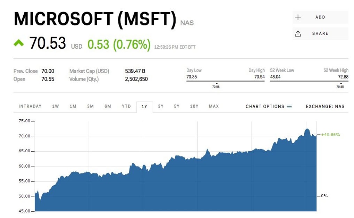Screen dimensions: 354x218
Task: Select the 1M chart range
Action: click(73, 106)
